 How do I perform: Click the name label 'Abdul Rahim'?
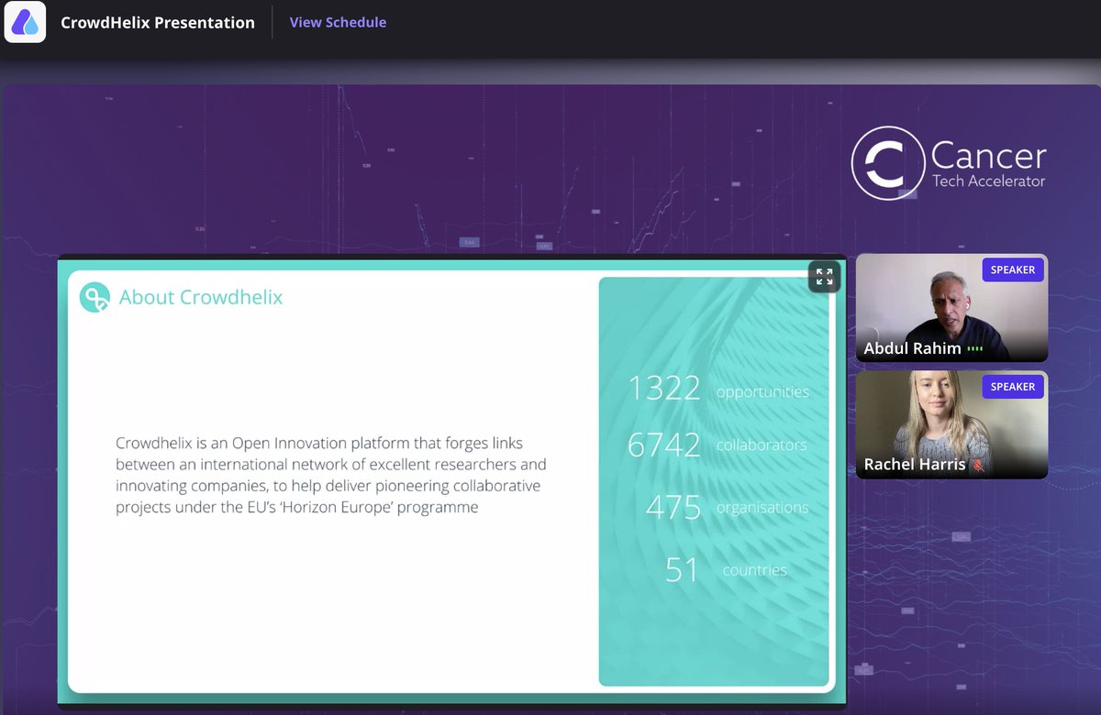click(x=912, y=348)
